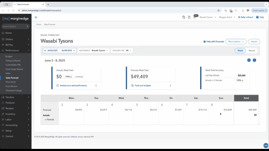Screen dimensions: 269x151
Task: Click Refer a friend link
Action: point(245,17)
